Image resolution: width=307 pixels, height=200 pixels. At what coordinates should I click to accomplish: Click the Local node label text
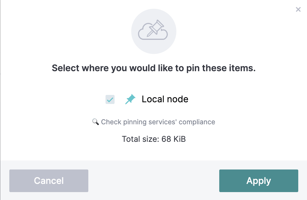coord(165,99)
